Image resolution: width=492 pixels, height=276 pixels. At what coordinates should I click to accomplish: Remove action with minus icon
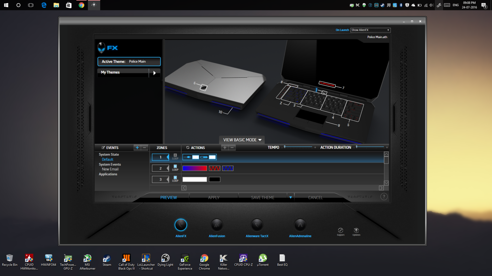click(232, 148)
